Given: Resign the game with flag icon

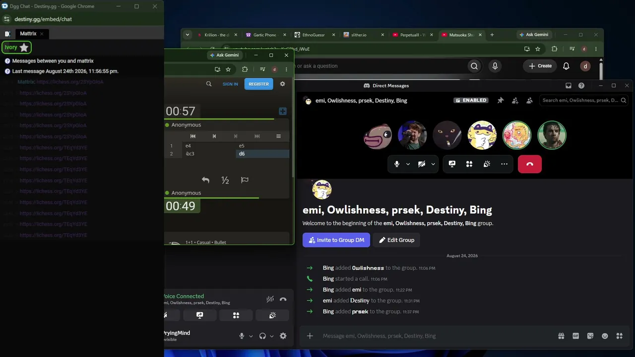Looking at the screenshot, I should 245,180.
